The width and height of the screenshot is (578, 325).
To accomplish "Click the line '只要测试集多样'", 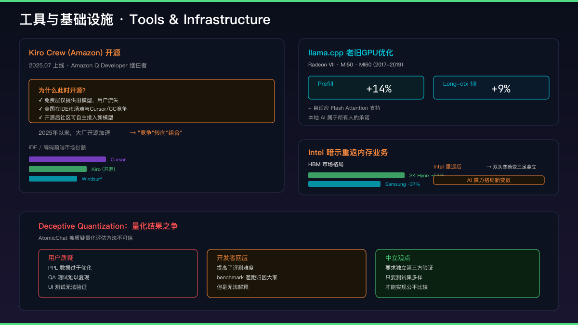I will (x=404, y=277).
